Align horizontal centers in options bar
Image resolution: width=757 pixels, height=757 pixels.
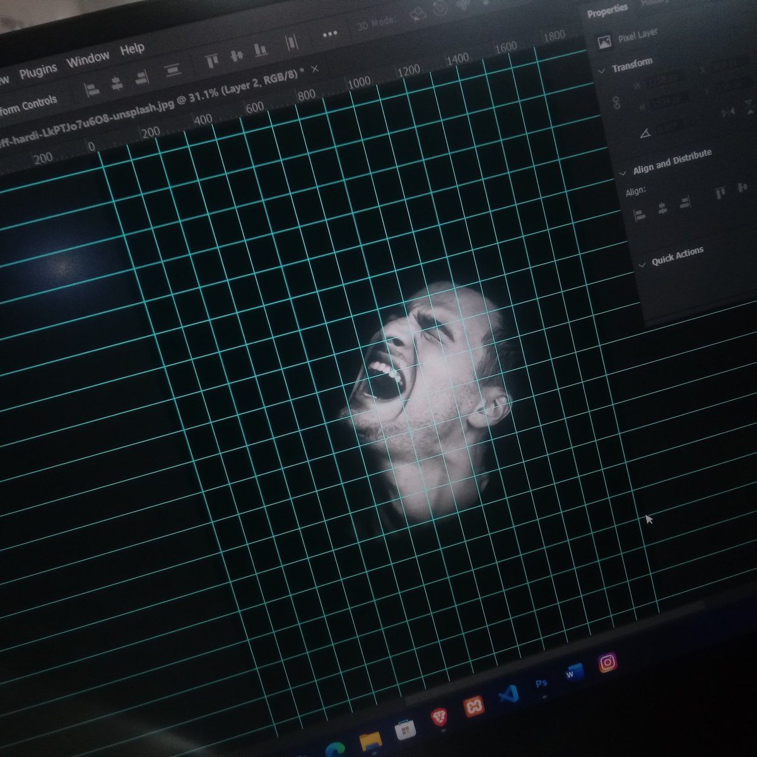[x=117, y=83]
